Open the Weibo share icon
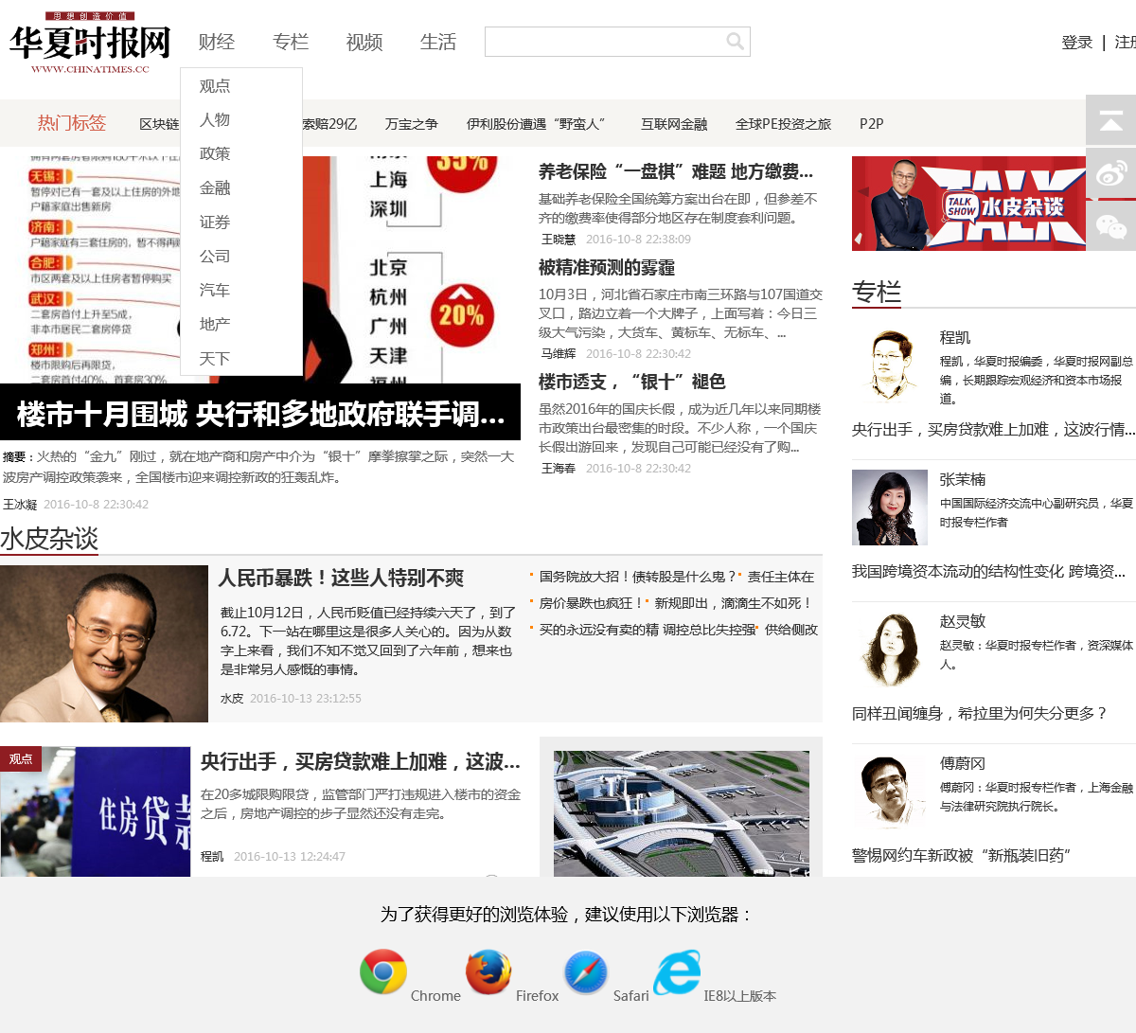This screenshot has height=1033, width=1136. 1110,173
